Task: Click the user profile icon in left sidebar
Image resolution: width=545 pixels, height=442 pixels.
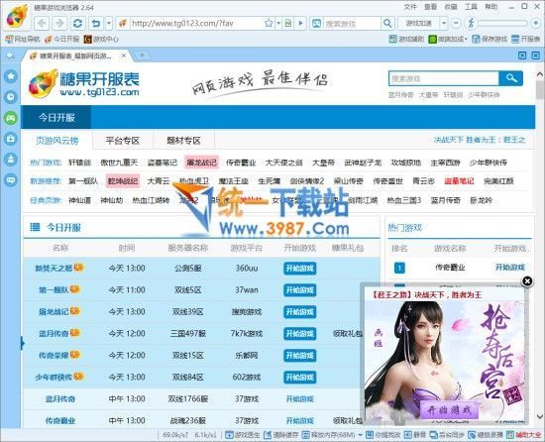Action: pos(11,160)
